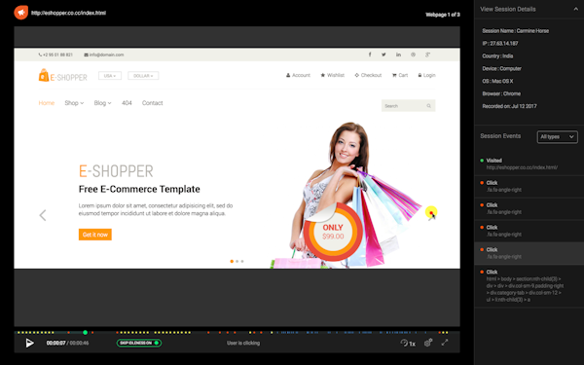
Task: Open the Facebook social icon
Action: tap(370, 55)
